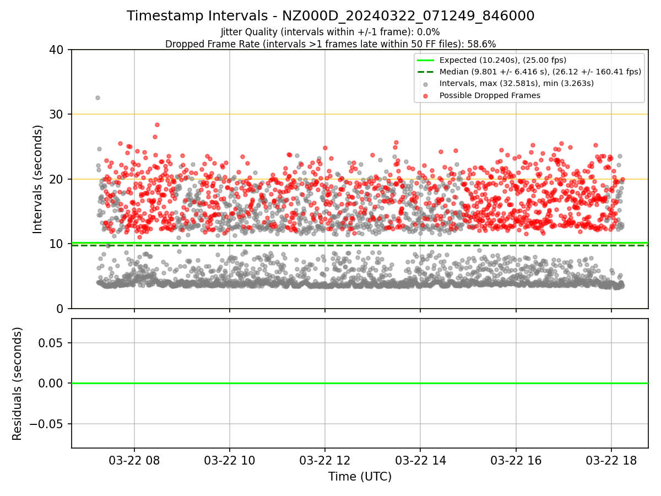Select the "Jitter Quality" subtitle line

pos(330,32)
